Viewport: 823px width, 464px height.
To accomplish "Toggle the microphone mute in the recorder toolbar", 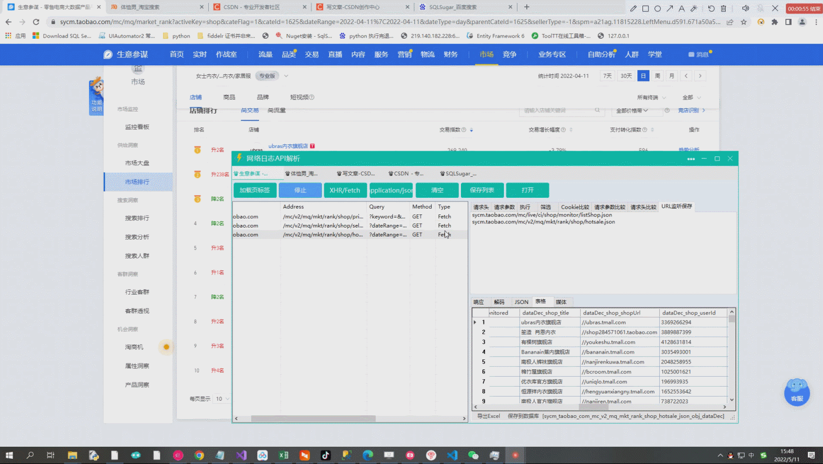I will (760, 8).
